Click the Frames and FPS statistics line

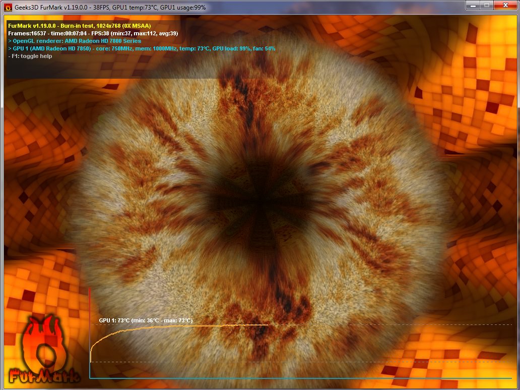point(93,33)
